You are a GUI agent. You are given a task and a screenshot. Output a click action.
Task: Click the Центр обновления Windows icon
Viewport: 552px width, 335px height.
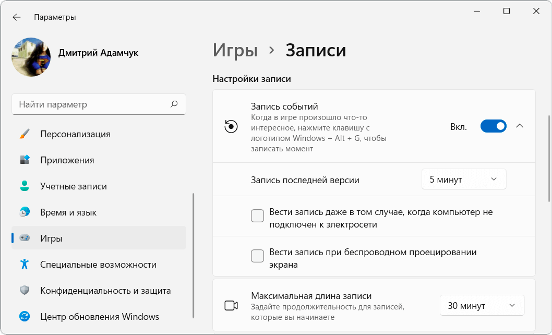25,317
